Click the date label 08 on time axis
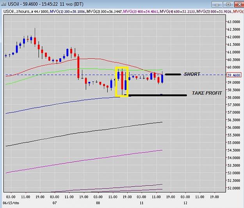Screen dimensions: 244x208 (98, 203)
